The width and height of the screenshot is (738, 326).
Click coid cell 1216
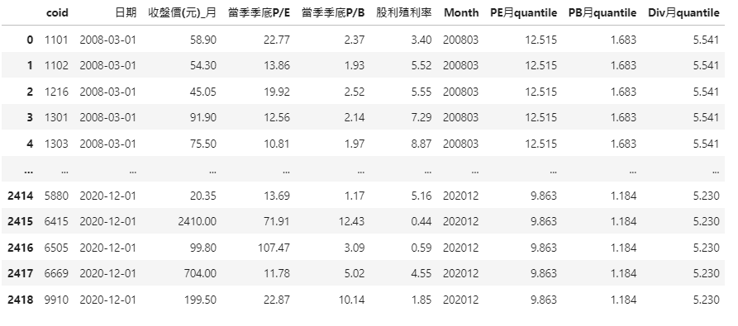(x=56, y=92)
